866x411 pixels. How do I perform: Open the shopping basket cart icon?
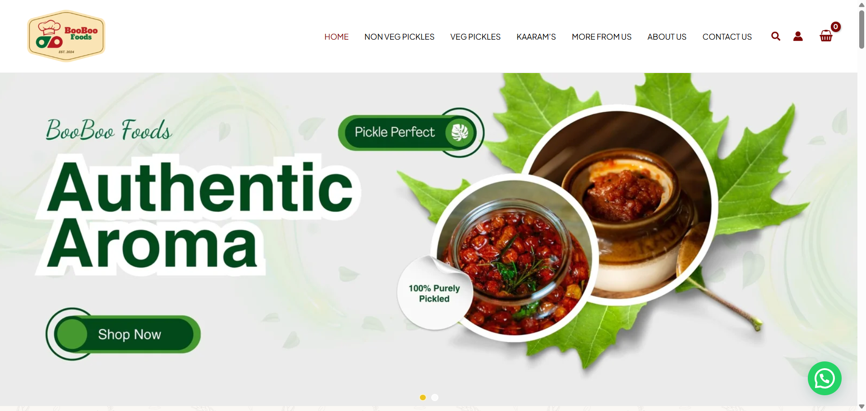pyautogui.click(x=826, y=36)
